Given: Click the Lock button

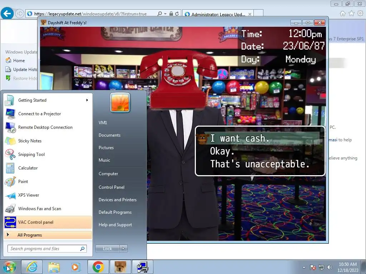Looking at the screenshot, I should tap(108, 249).
